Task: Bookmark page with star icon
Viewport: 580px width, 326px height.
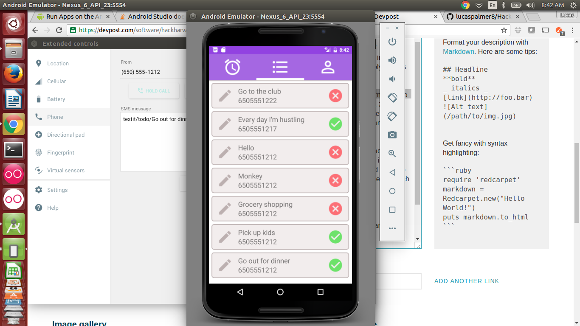Action: coord(504,30)
